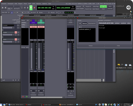Screen dimensions: 133x106
Task: Open Left edit point dropdown at bottom
Action: click(x=8, y=80)
